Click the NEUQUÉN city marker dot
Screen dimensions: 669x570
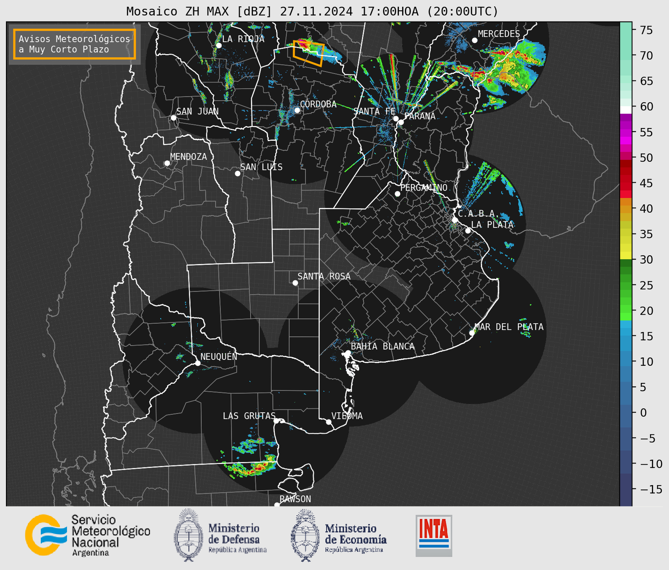197,363
